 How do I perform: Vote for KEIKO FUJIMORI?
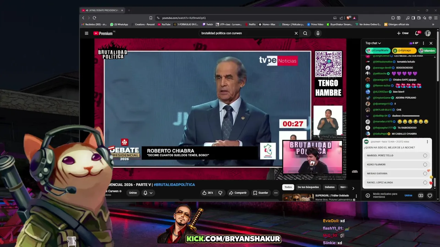pyautogui.click(x=397, y=164)
